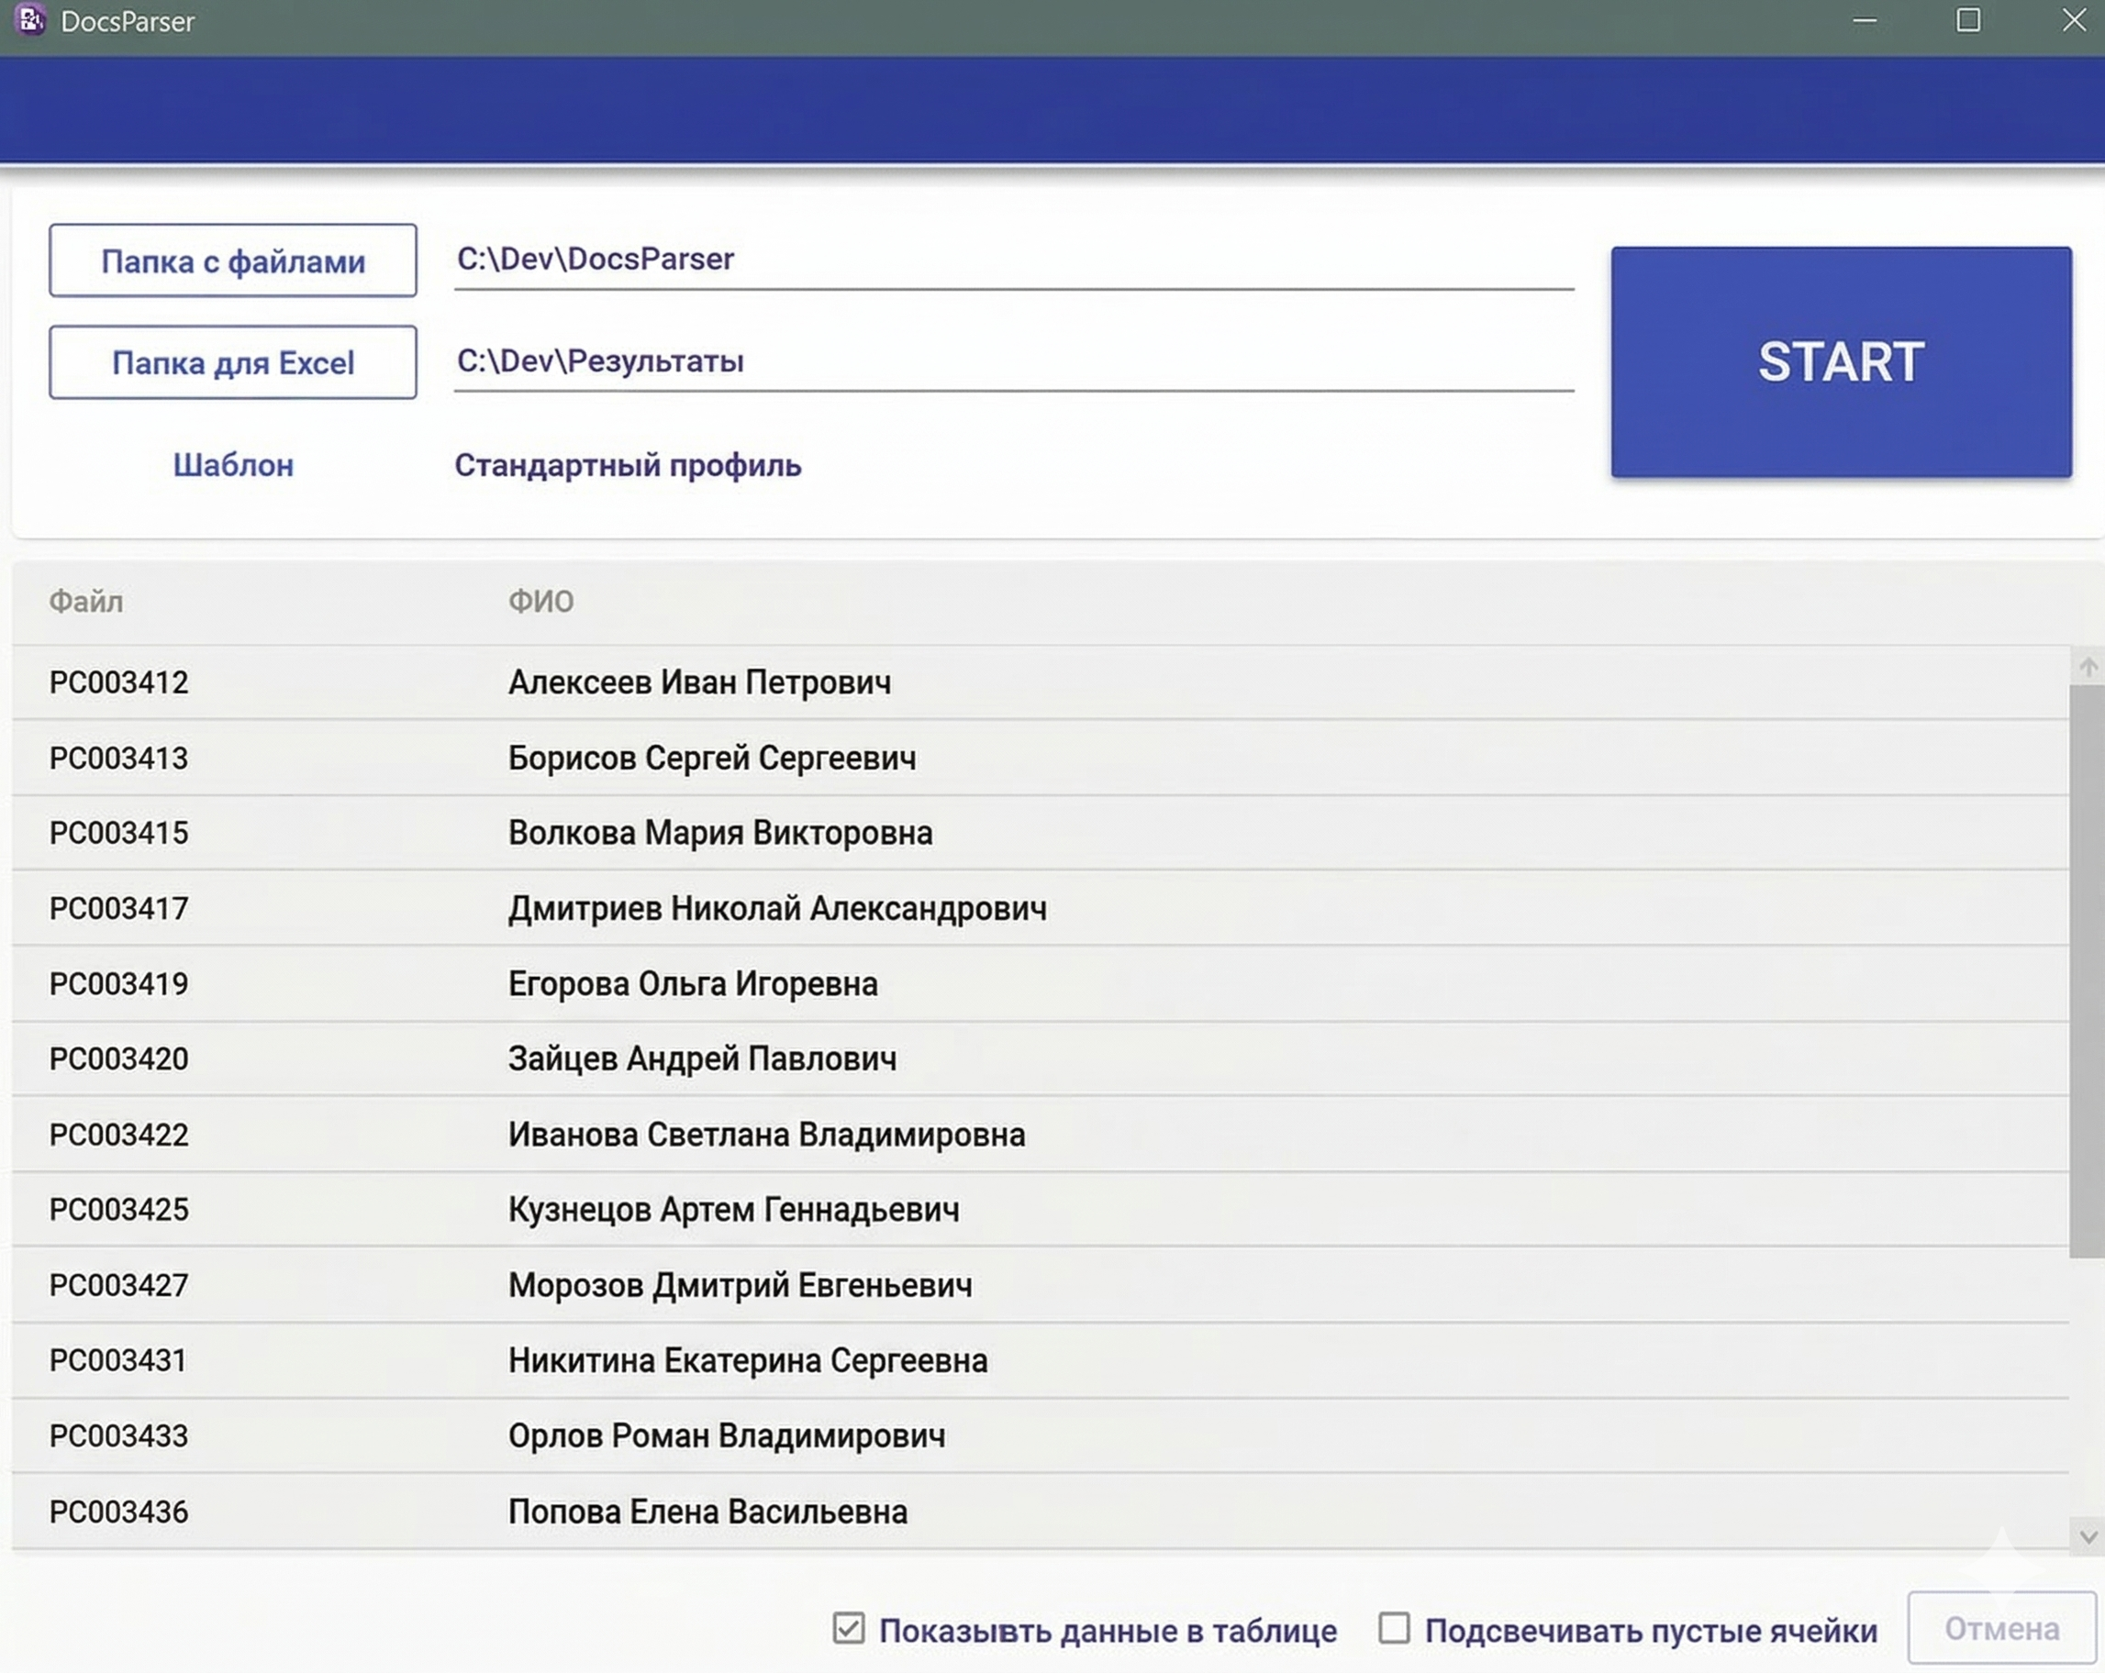Image resolution: width=2105 pixels, height=1673 pixels.
Task: Enable 'Подсвечивать пустые ячейки' checkbox
Action: [1393, 1627]
